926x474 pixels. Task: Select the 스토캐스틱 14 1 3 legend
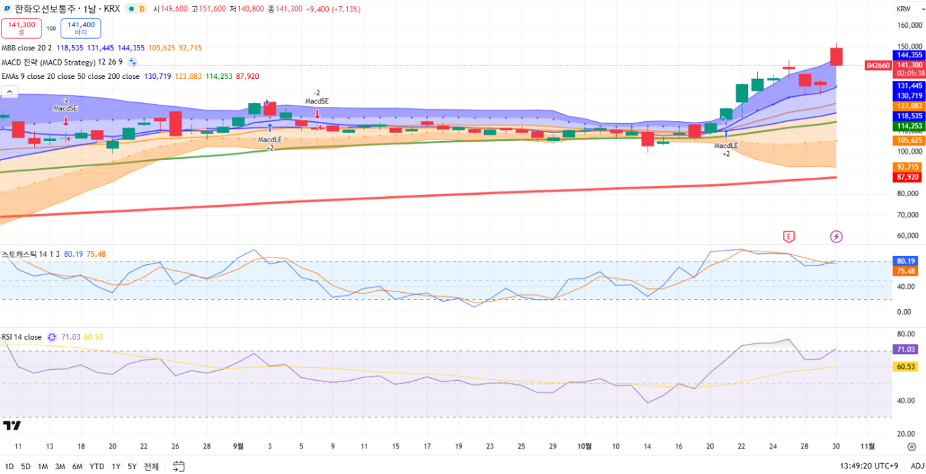[x=31, y=254]
